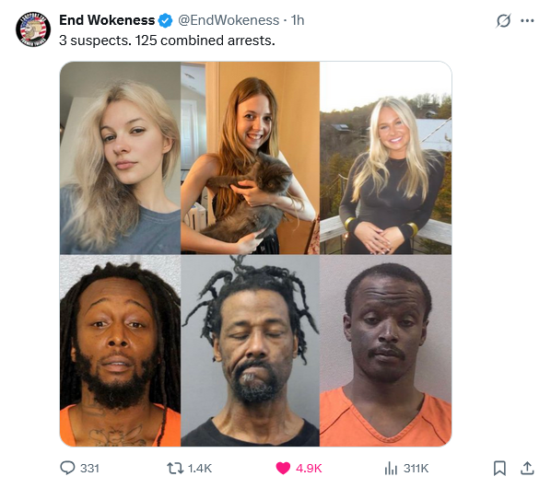View analytics via the bar chart icon
The image size is (551, 488).
coord(391,468)
